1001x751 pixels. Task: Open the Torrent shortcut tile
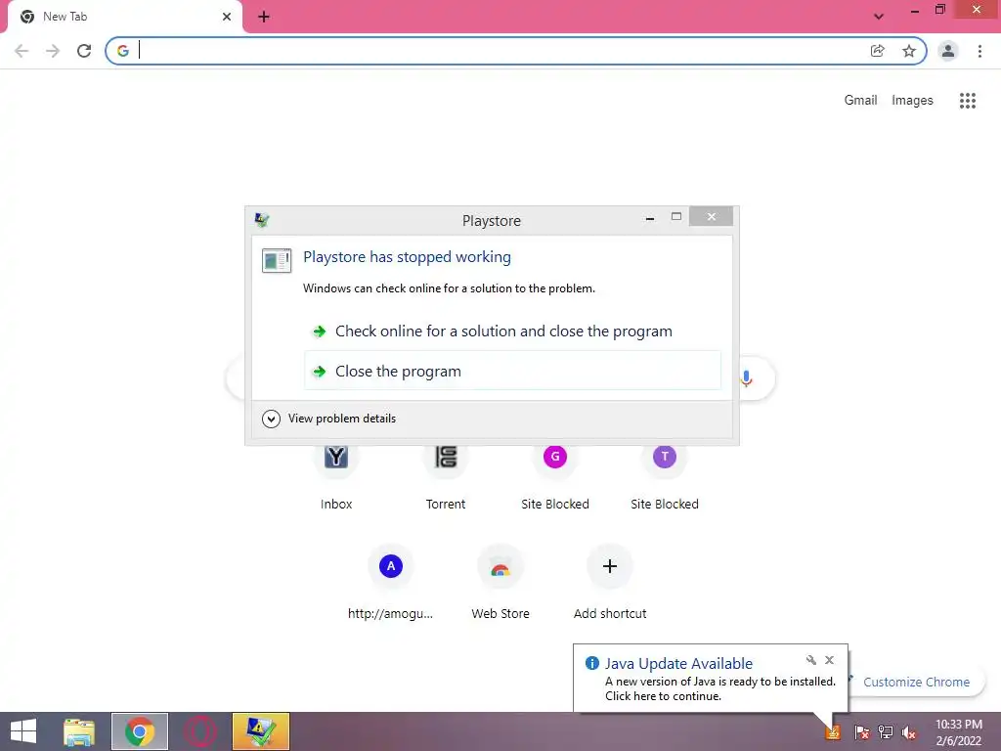click(446, 476)
